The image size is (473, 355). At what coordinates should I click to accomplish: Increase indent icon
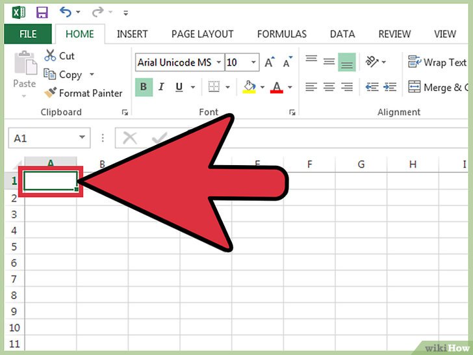tap(390, 87)
